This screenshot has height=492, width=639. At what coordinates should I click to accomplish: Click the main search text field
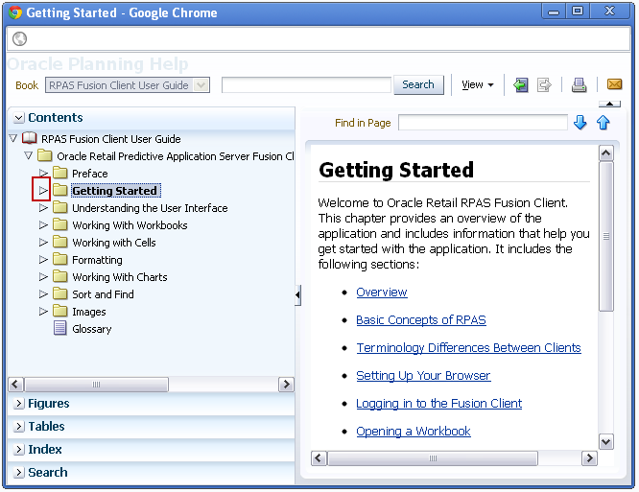coord(306,84)
